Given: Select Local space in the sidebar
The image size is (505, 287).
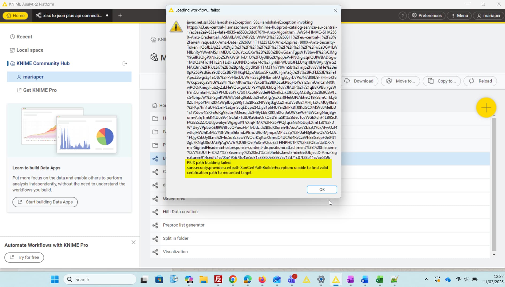Looking at the screenshot, I should click(x=30, y=50).
